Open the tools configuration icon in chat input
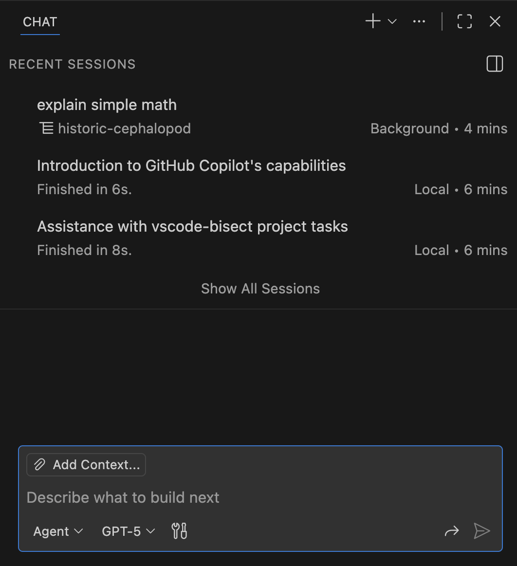This screenshot has width=517, height=566. click(x=179, y=531)
